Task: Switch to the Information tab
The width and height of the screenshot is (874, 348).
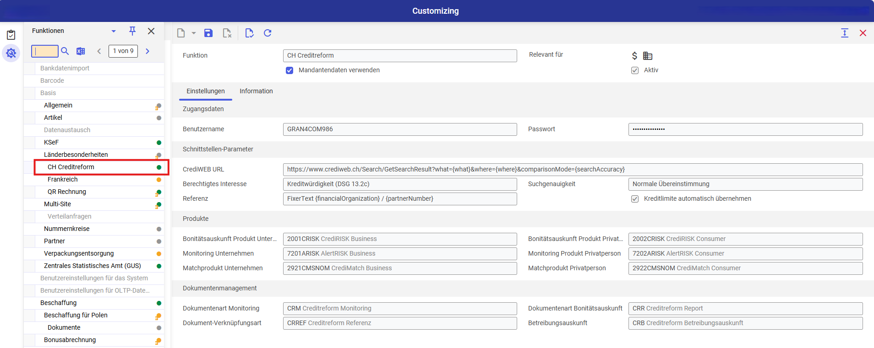Action: 256,91
